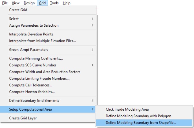
Task: Expand Define Boundary Grid Elements submenu
Action: pyautogui.click(x=34, y=100)
